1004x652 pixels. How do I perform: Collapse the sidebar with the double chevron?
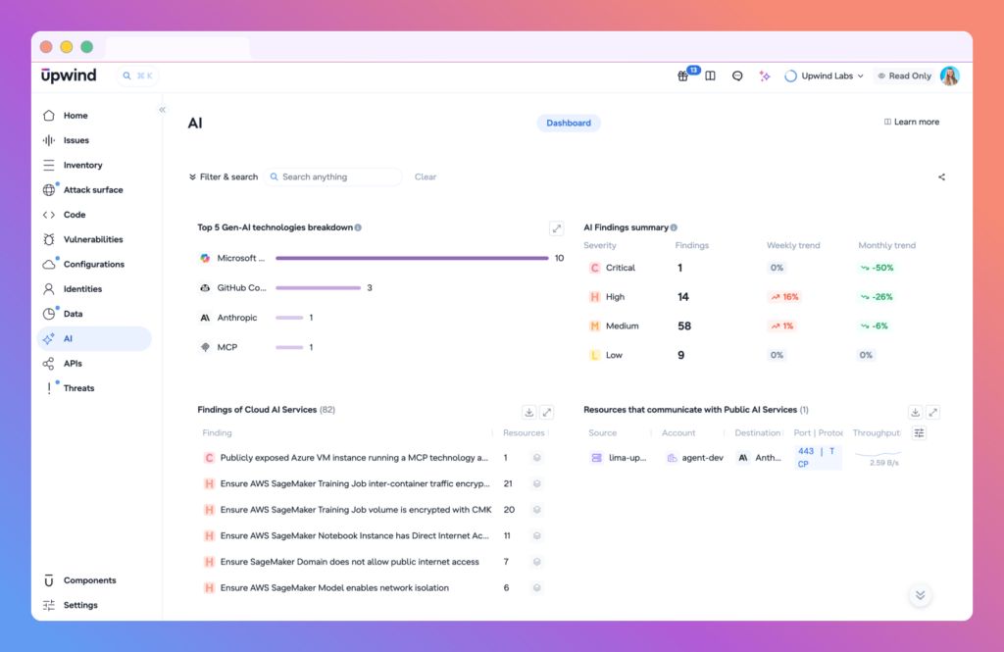click(163, 110)
